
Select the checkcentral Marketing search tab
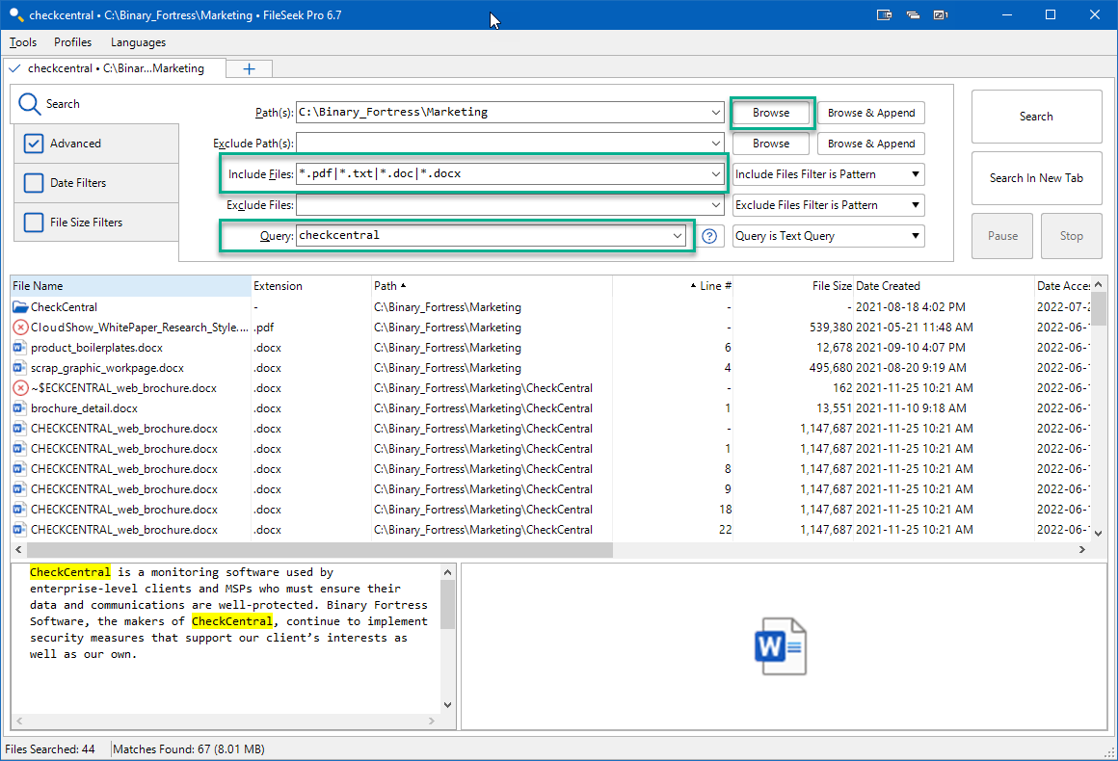115,68
